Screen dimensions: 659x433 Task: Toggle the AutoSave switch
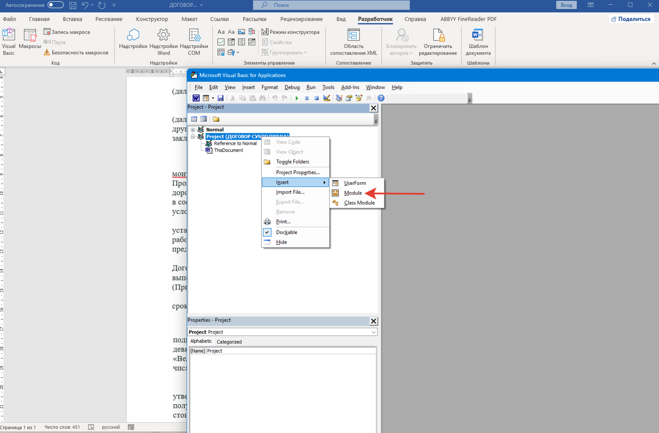(55, 5)
